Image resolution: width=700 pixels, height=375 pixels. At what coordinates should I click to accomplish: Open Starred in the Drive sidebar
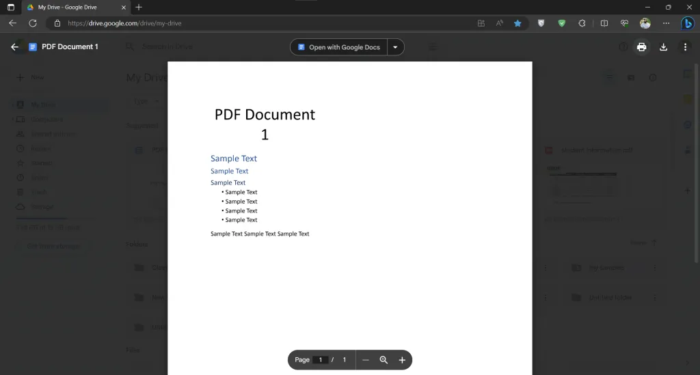(x=42, y=163)
